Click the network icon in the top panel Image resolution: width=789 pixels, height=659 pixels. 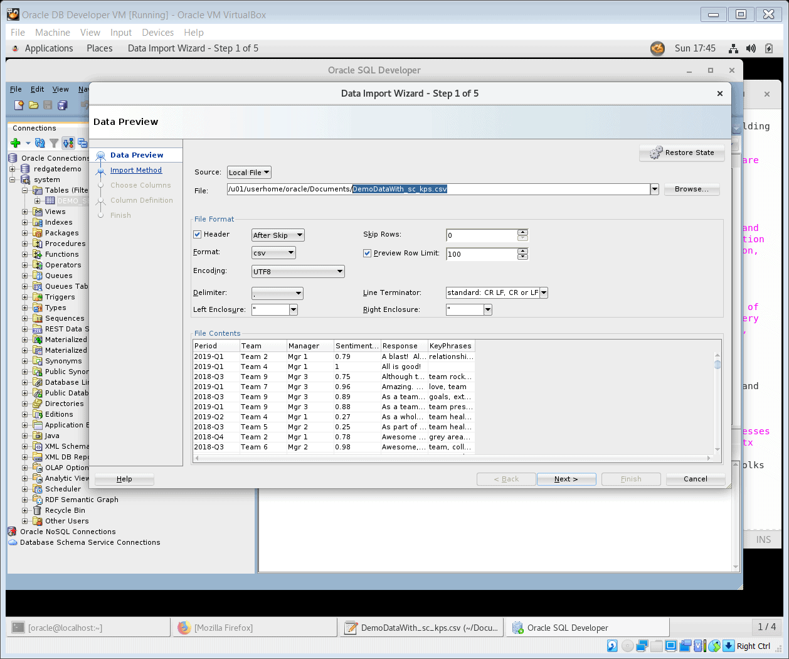[733, 48]
